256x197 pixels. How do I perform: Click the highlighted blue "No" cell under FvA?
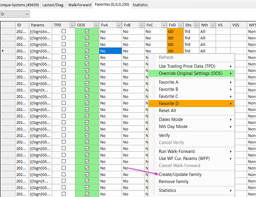110,51
